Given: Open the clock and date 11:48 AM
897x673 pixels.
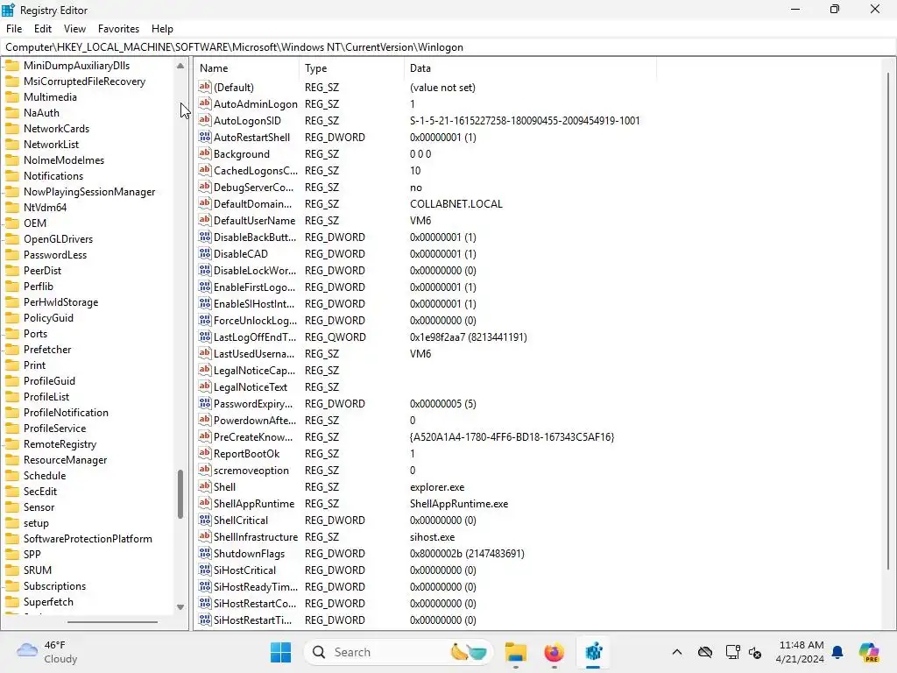Looking at the screenshot, I should click(801, 652).
